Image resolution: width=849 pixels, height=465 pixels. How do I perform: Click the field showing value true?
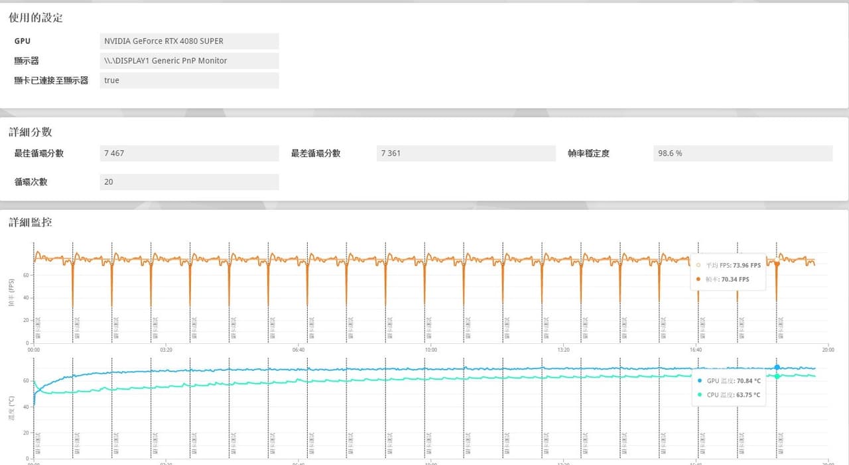[x=189, y=80]
